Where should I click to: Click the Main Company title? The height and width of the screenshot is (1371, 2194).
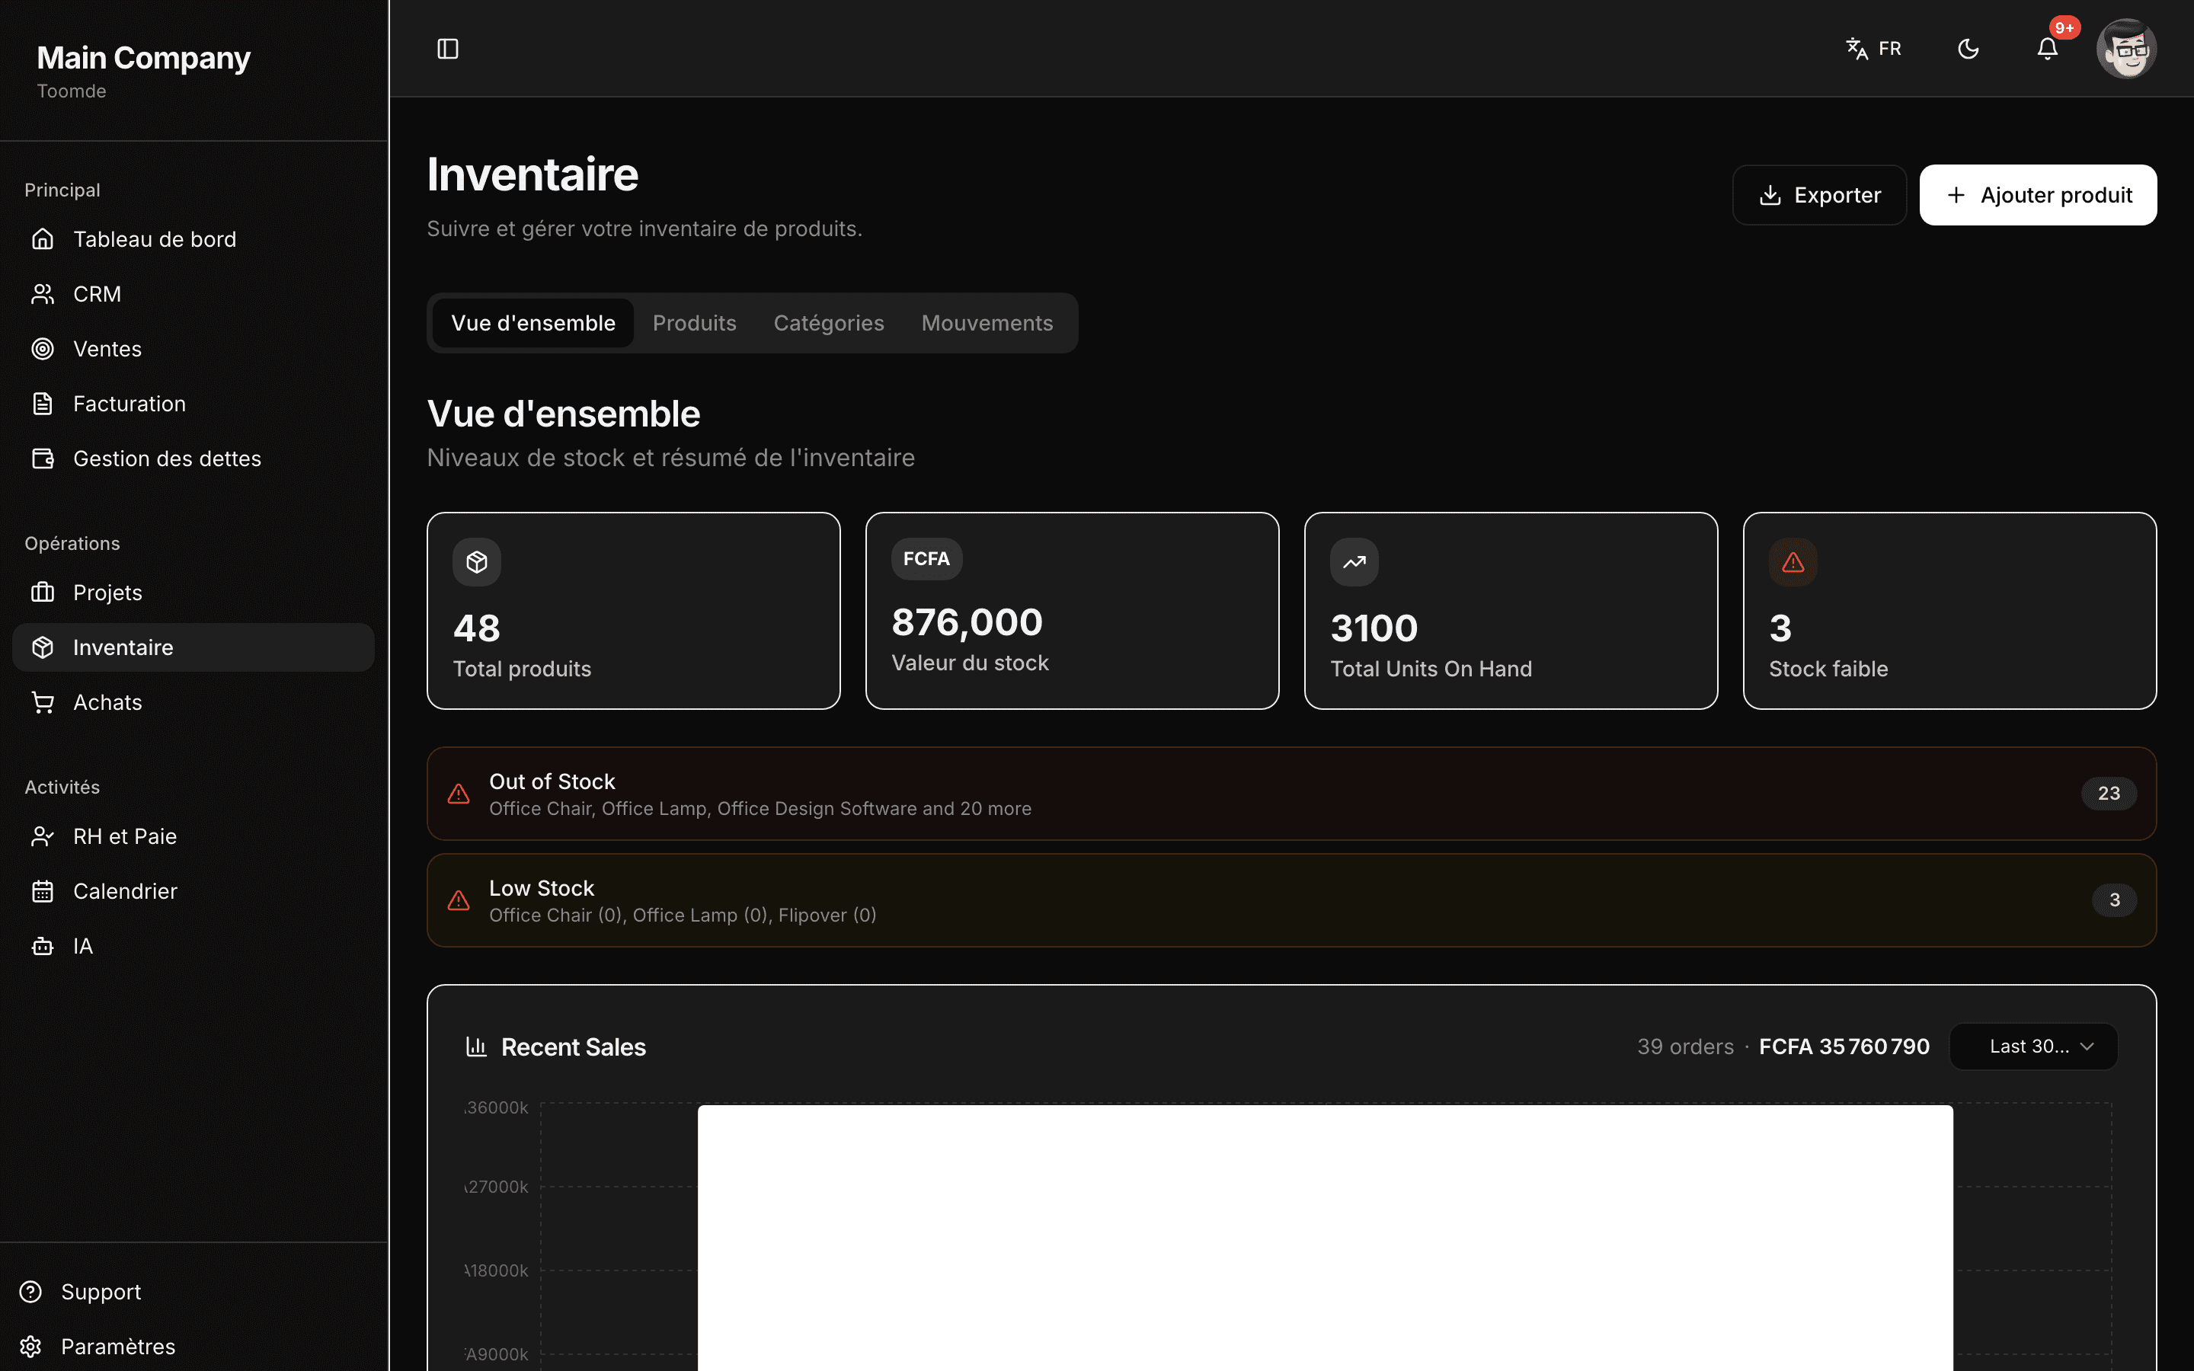coord(143,58)
